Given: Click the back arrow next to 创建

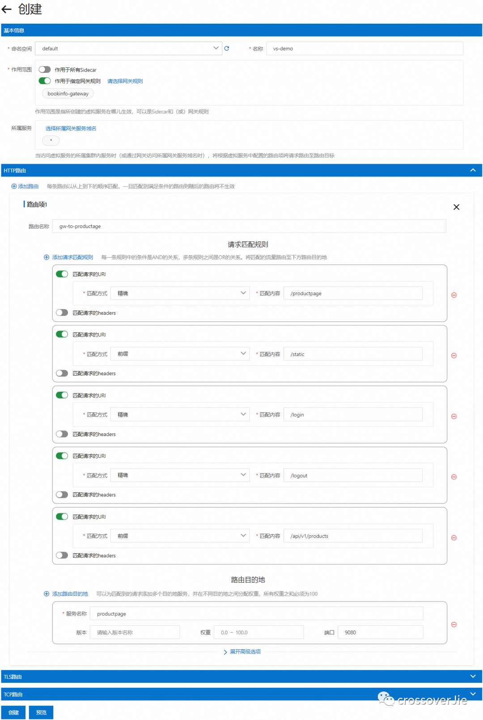Looking at the screenshot, I should point(7,9).
